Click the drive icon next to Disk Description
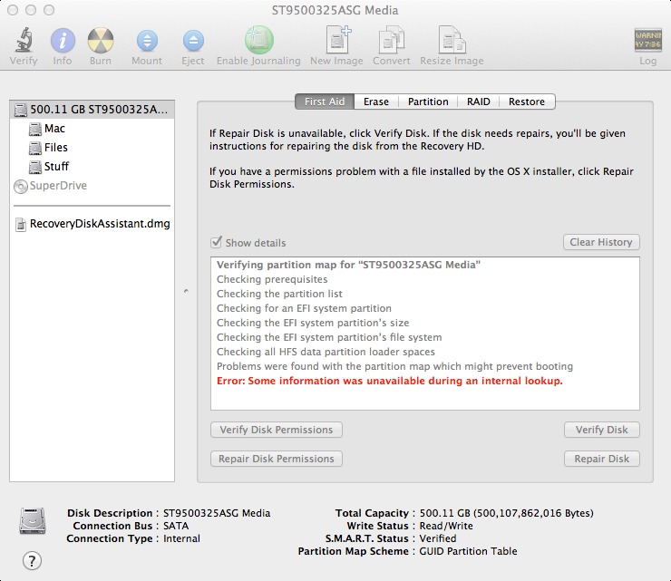 click(33, 520)
